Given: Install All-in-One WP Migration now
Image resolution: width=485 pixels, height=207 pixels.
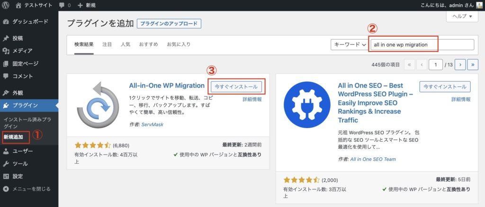Looking at the screenshot, I should coord(236,86).
